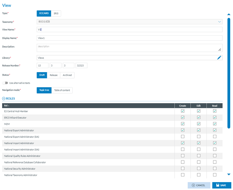Click the scroll up arrow icon

229,14
